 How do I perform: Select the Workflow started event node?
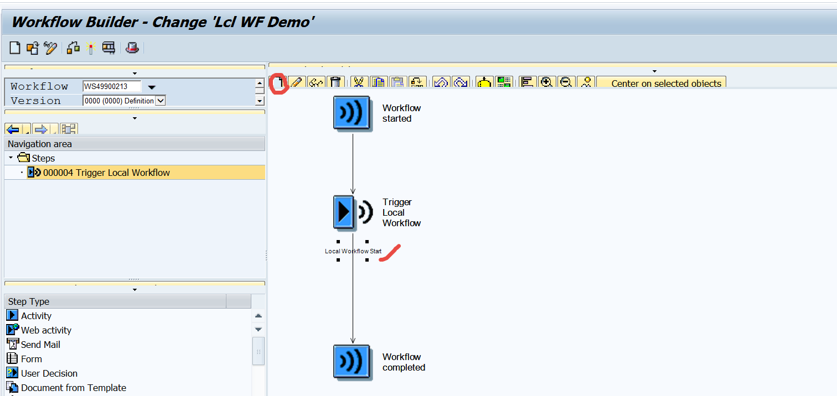coord(352,113)
